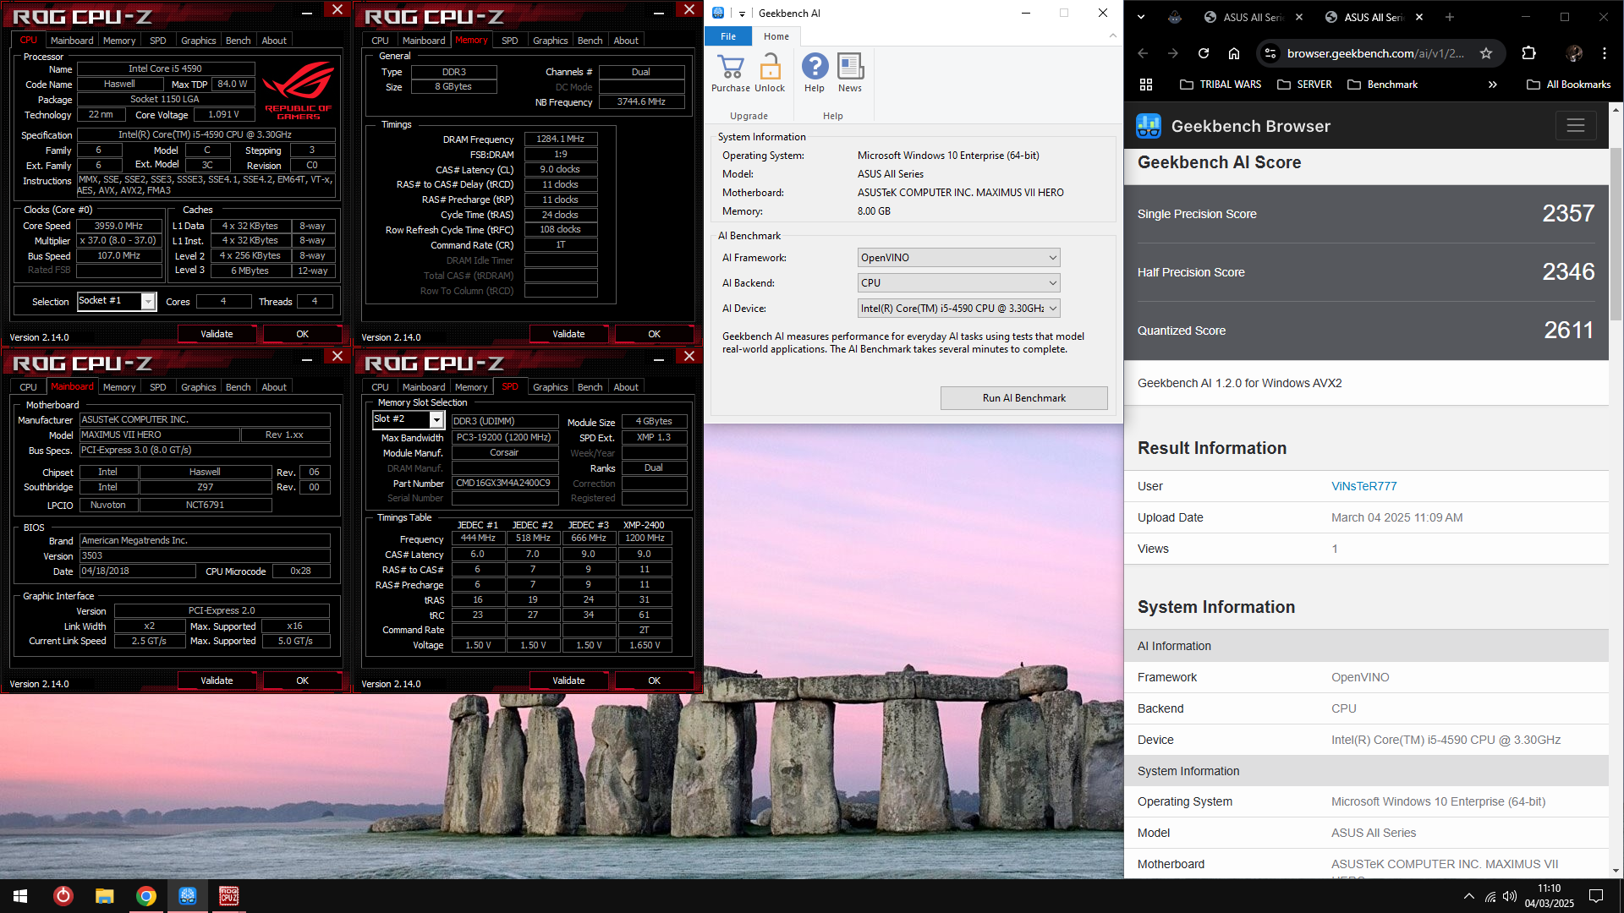Open the ViNsTeR777 user link
Viewport: 1624px width, 913px height.
(x=1363, y=486)
